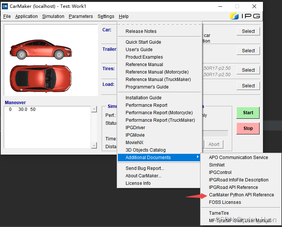Image resolution: width=282 pixels, height=227 pixels.
Task: Open CarMaker Python API Reference
Action: 240,195
